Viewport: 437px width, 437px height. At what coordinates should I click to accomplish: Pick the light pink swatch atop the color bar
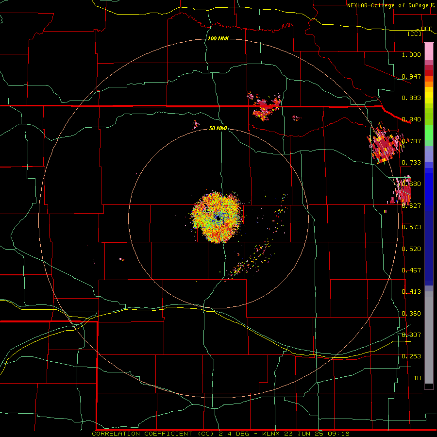click(x=429, y=52)
